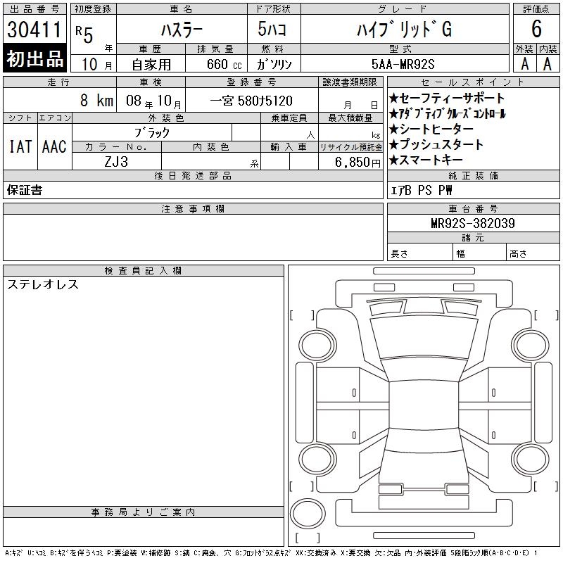Click the spare tire circle in car diagram
Screen dimensions: 563x563
[x=308, y=514]
